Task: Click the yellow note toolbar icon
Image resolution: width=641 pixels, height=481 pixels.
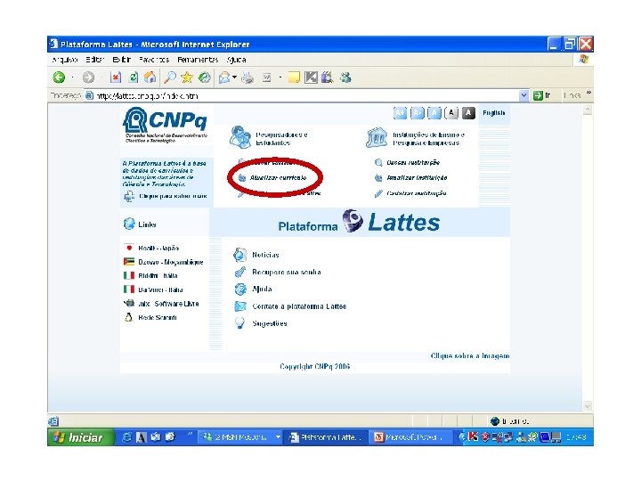Action: coord(294,77)
